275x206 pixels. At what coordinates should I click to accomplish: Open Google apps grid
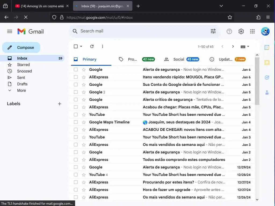point(252,32)
